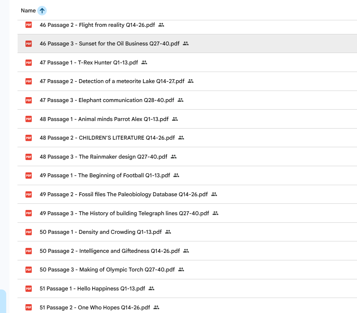This screenshot has width=357, height=313.
Task: Select 48 Passage 2 CHILDREN'S LITERATURE file
Action: 107,138
